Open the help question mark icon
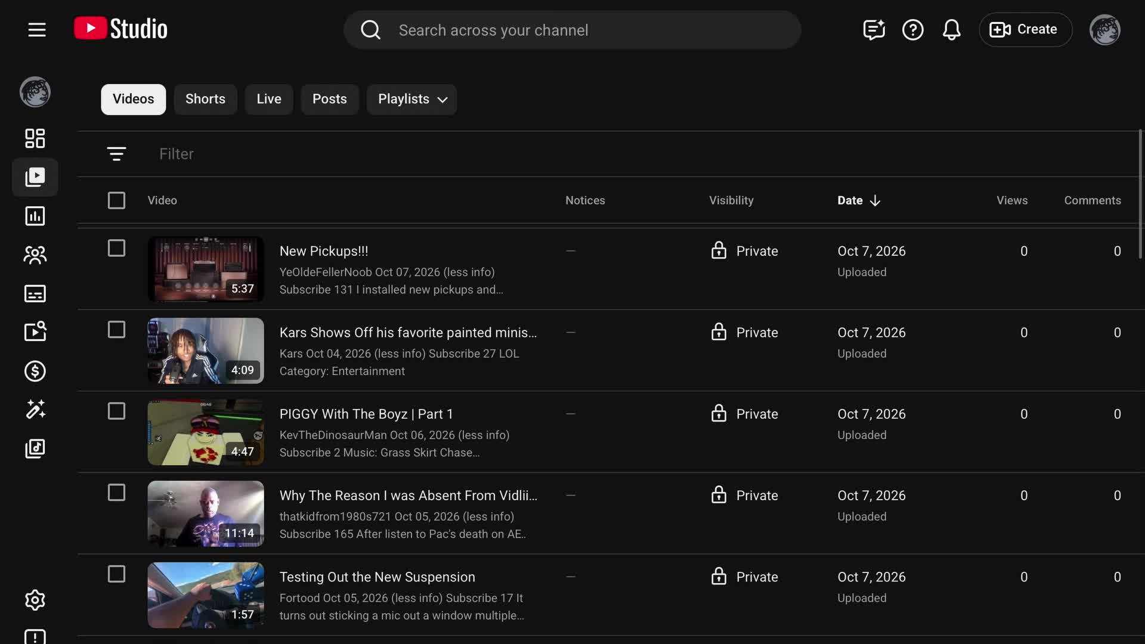The height and width of the screenshot is (644, 1145). coord(912,30)
